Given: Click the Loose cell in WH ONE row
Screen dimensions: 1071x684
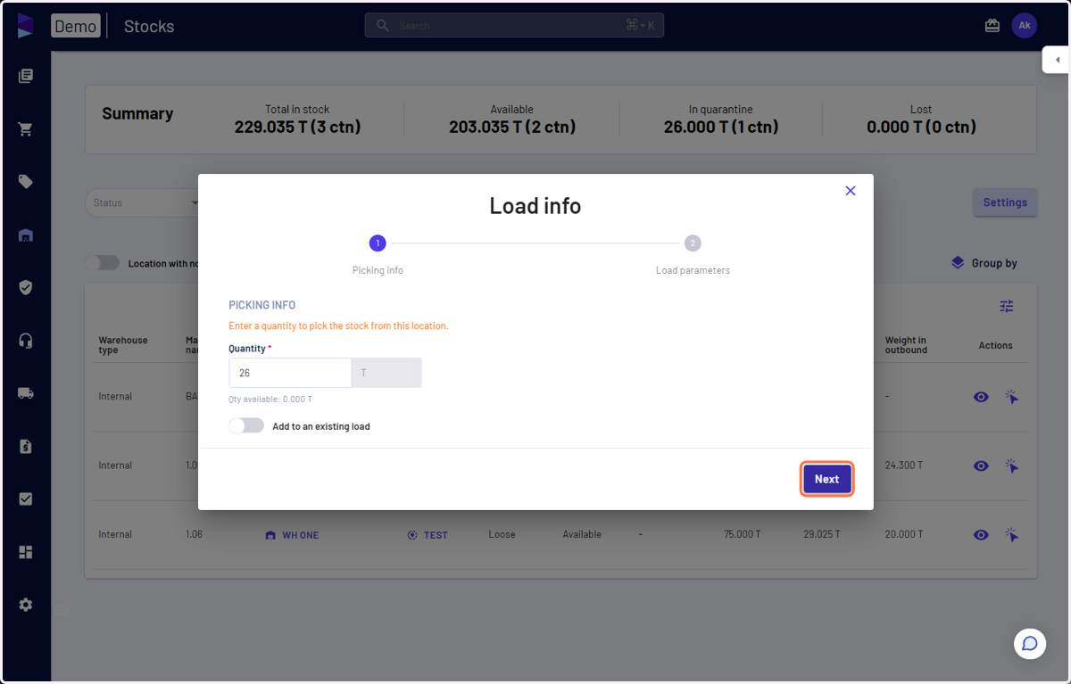Looking at the screenshot, I should point(502,534).
